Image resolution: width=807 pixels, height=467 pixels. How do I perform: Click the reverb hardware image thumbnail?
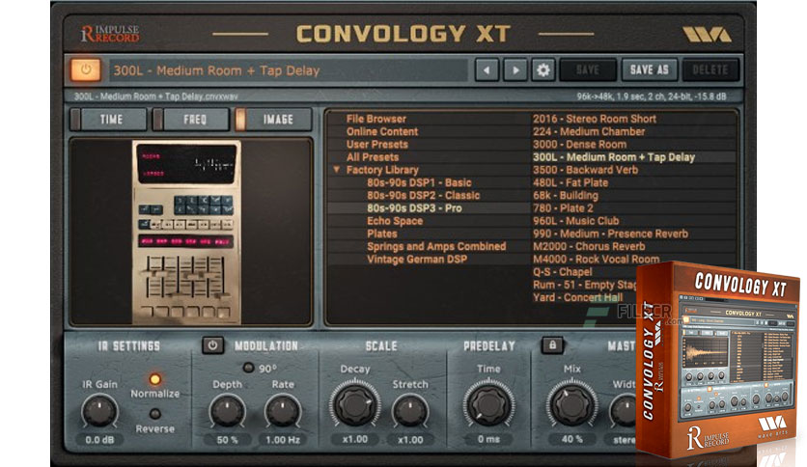(186, 232)
